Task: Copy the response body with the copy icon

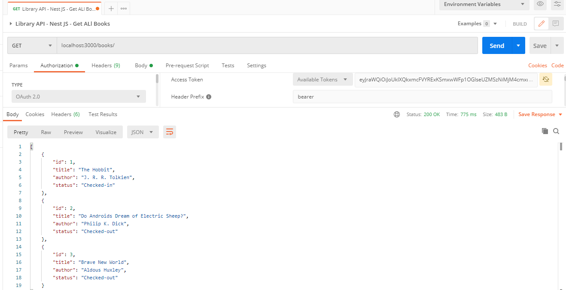Action: pos(545,131)
